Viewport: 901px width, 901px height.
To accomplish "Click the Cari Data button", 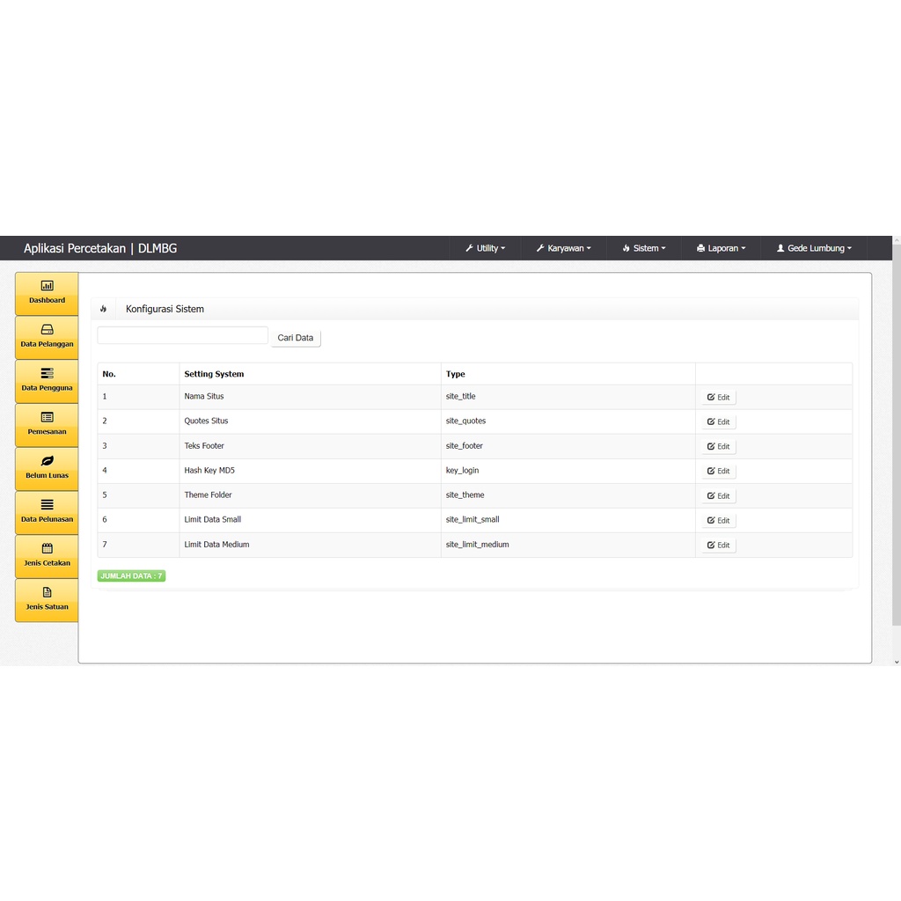I will click(296, 338).
